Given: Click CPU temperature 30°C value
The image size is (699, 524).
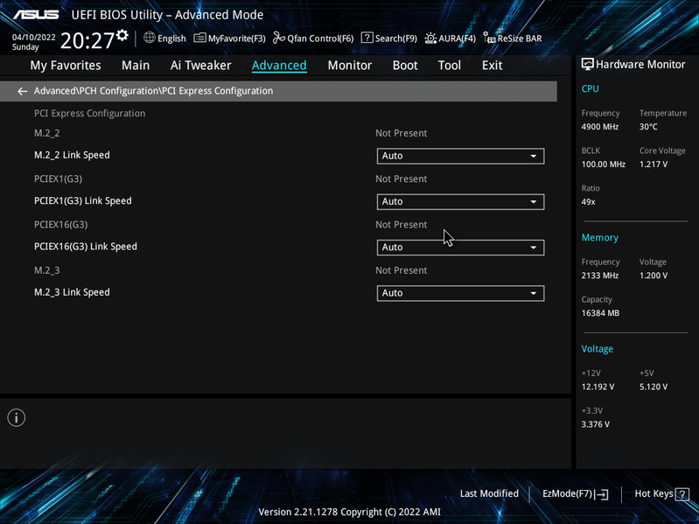Looking at the screenshot, I should pyautogui.click(x=648, y=127).
